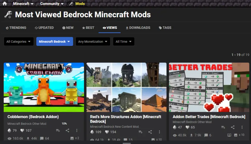Viewport: 251px width, 144px height.
Task: Open Red's More Structures thumbnail
Action: pos(127,87)
